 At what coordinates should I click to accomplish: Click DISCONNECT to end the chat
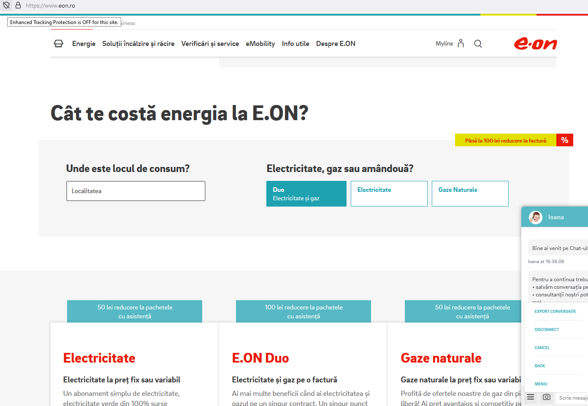pos(547,329)
